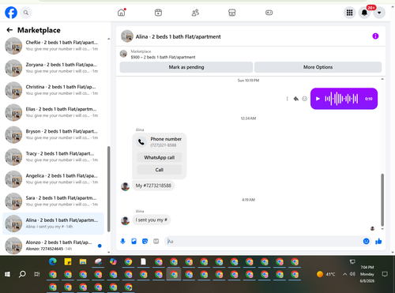Click the conversation list scrollbar
The width and height of the screenshot is (395, 293).
point(108,189)
